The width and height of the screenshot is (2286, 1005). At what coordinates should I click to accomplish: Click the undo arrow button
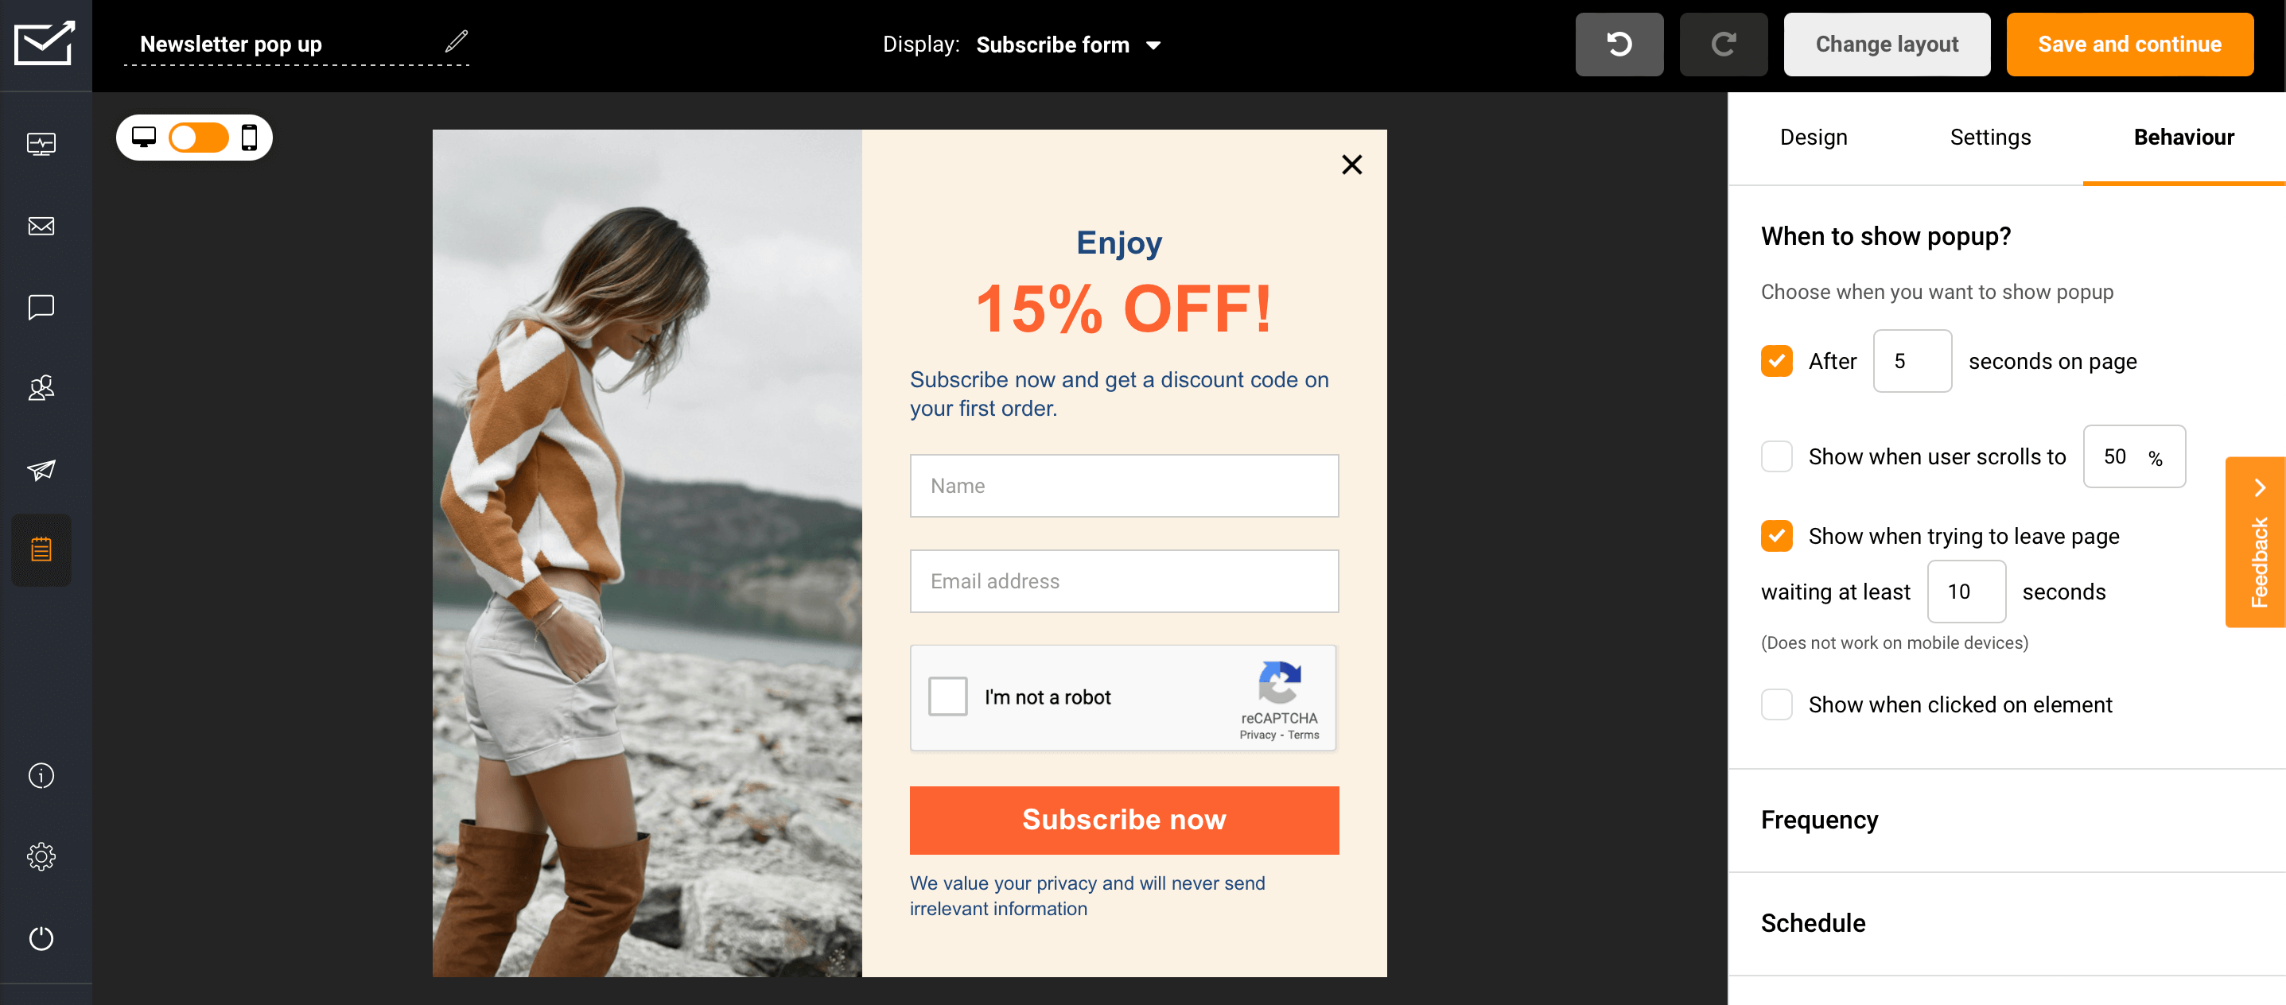pos(1619,45)
